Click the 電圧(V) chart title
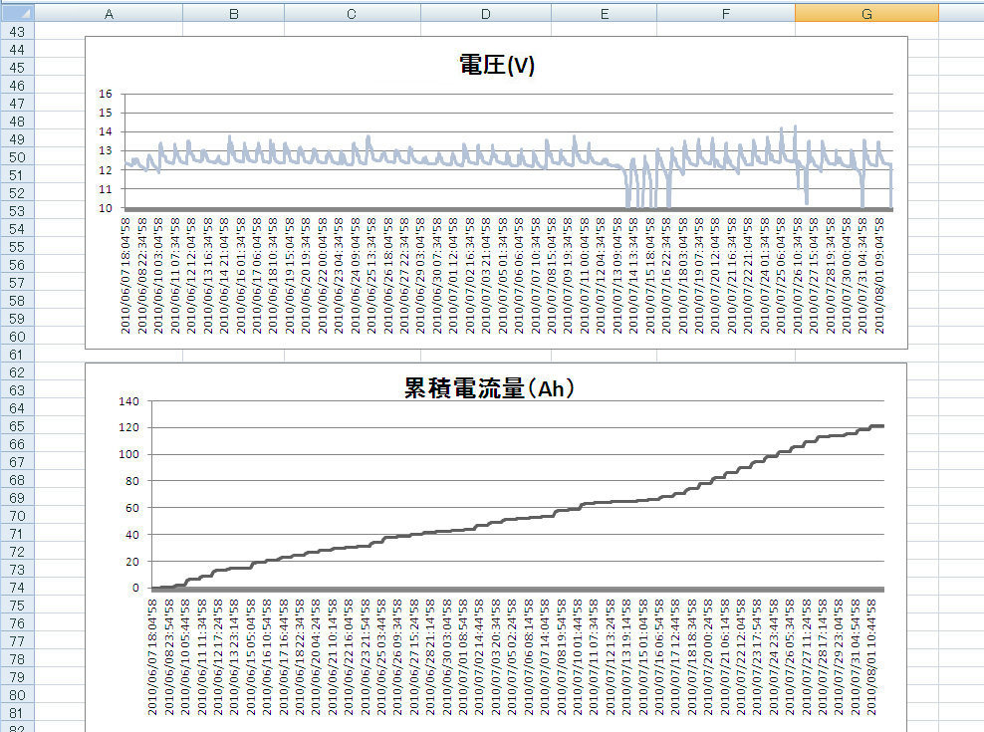This screenshot has height=732, width=984. pos(496,65)
